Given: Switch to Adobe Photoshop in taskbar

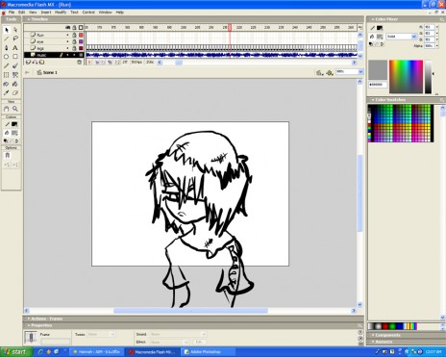Looking at the screenshot, I should point(208,352).
